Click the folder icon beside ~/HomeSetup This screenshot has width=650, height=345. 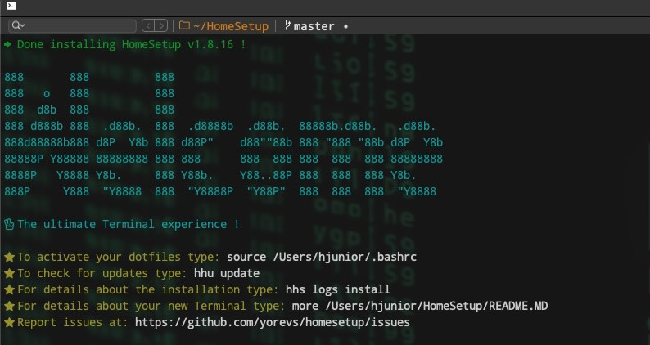coord(184,25)
